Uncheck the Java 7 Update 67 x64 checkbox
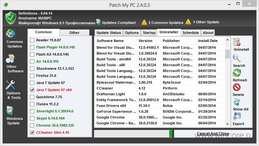259x146 pixels. coord(32,90)
